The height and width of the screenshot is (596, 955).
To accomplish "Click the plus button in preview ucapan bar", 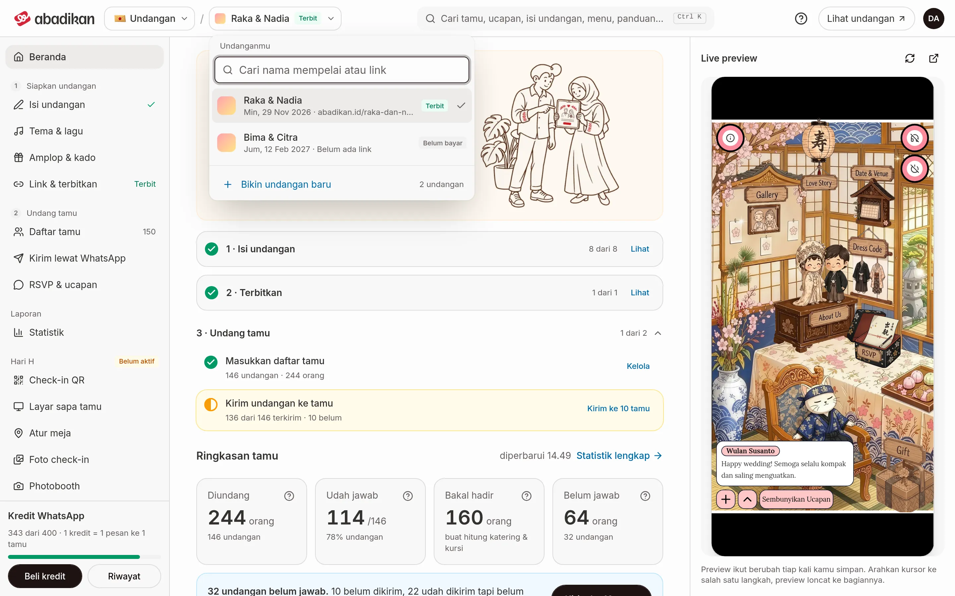I will pyautogui.click(x=726, y=499).
